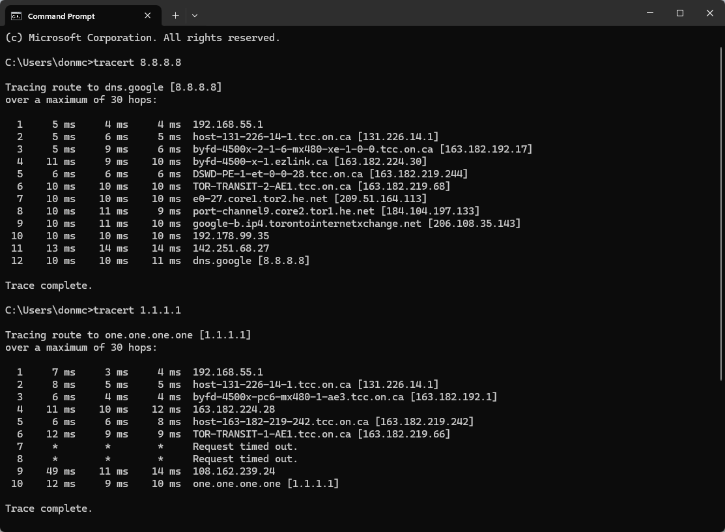Click the 'tracert 1.1.1.1' command text

(137, 310)
